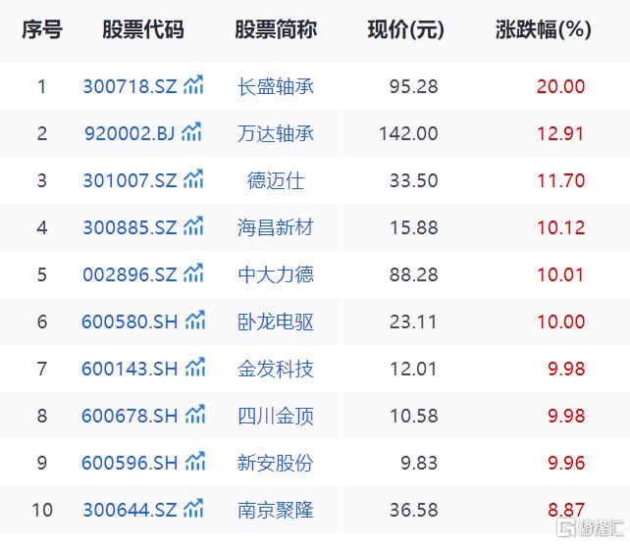Click stock name 万达轴承
The height and width of the screenshot is (544, 630).
pos(276,133)
